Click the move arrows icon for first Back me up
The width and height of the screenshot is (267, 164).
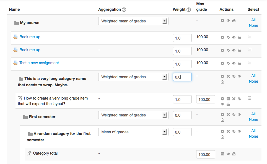click(x=228, y=37)
